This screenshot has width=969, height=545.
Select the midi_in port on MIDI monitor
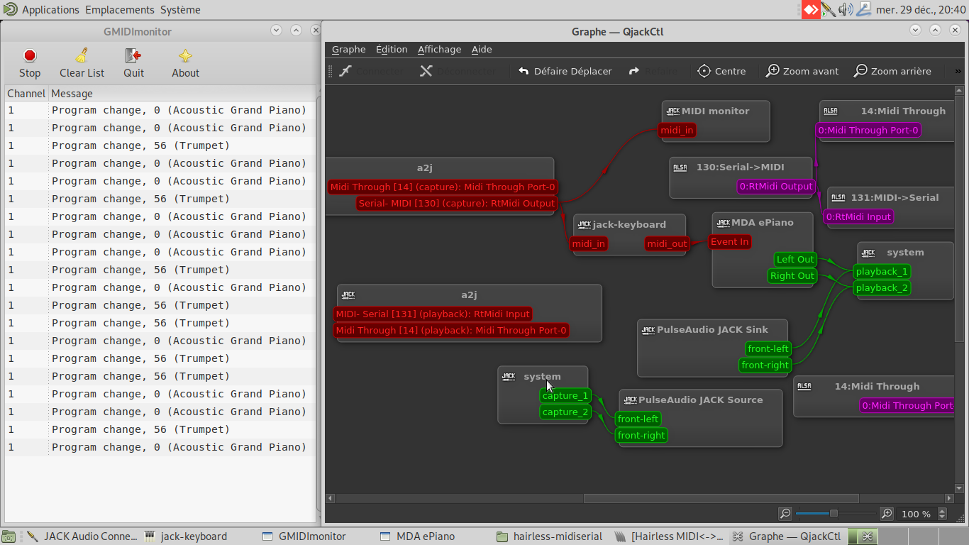click(677, 131)
